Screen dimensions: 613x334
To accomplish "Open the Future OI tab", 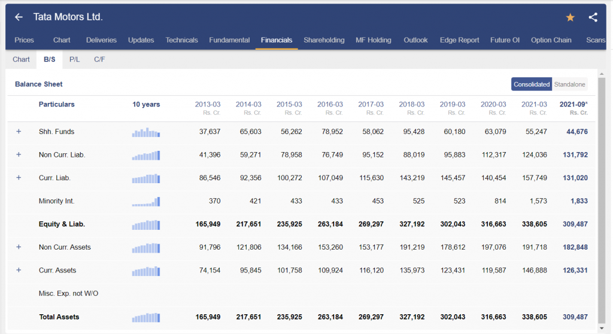I will pyautogui.click(x=505, y=40).
